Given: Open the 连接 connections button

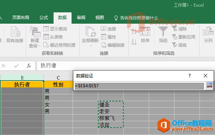Looking at the screenshot, I should (x=109, y=29).
